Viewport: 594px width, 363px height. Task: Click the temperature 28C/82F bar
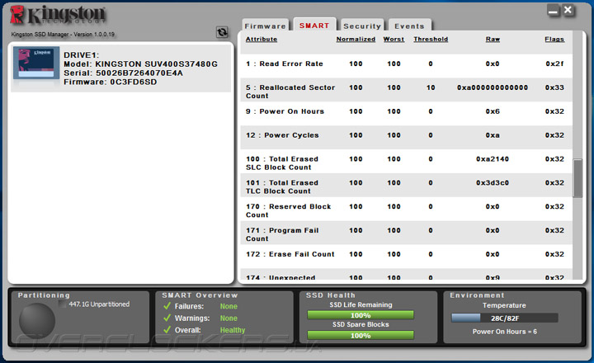[x=505, y=318]
